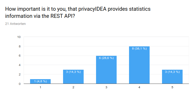Select the bar for rating 3

(x=106, y=70)
